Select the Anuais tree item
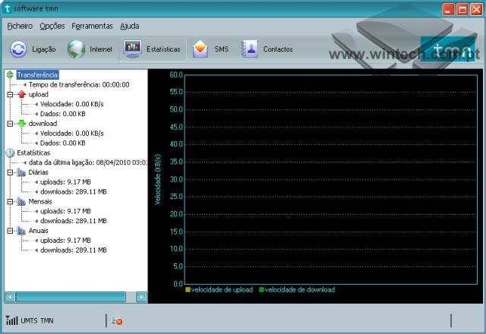 pyautogui.click(x=39, y=230)
